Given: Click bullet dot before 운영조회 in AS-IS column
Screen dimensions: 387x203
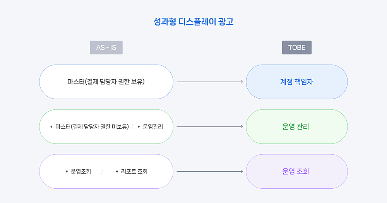Looking at the screenshot, I should tap(67, 171).
